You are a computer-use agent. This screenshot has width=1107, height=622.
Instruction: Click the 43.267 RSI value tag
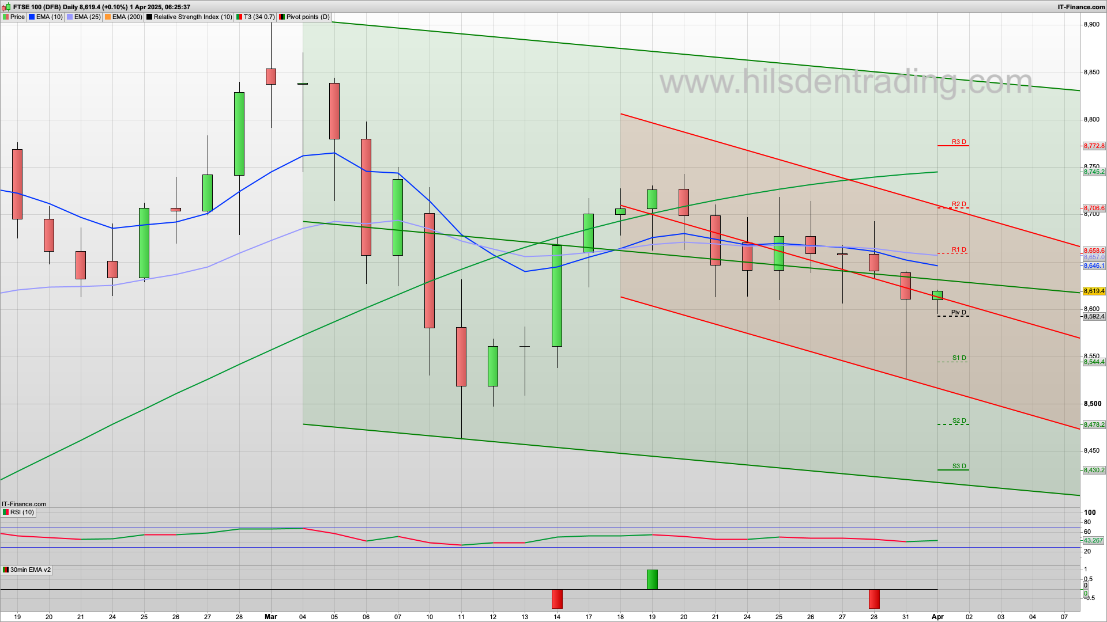click(1093, 540)
